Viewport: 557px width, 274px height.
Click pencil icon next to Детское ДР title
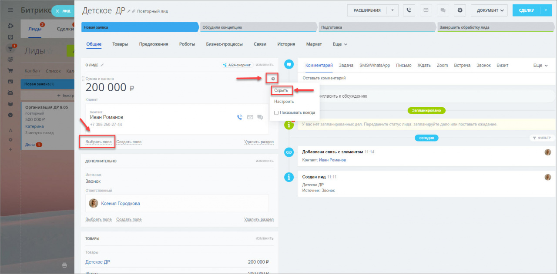pos(129,11)
